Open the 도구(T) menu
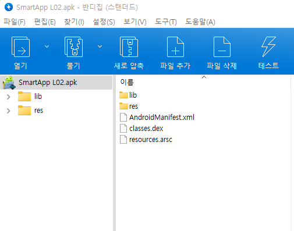 (166, 22)
